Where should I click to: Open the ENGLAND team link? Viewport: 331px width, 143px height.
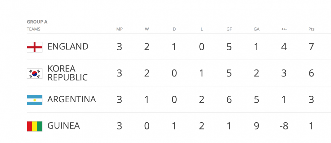click(x=68, y=47)
